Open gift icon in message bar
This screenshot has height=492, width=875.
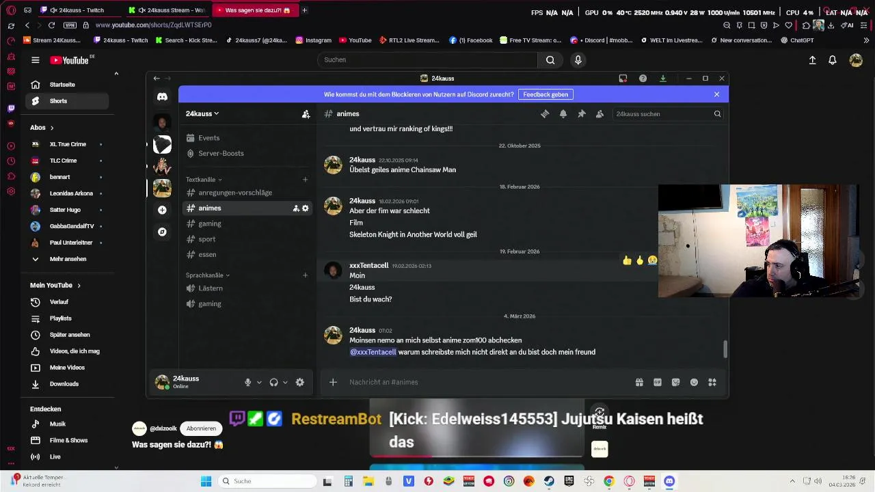639,383
